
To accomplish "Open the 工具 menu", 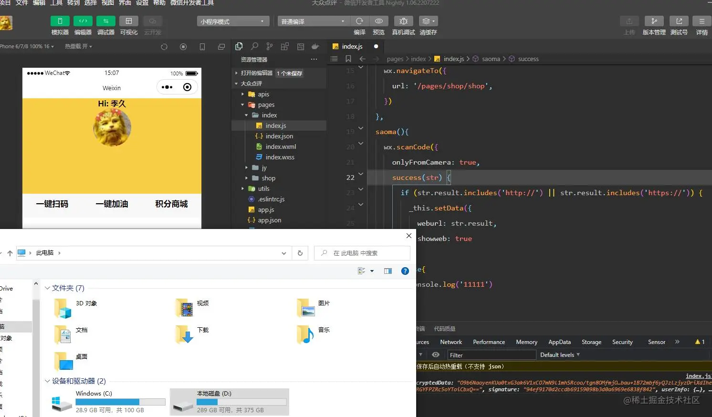I will pos(57,3).
